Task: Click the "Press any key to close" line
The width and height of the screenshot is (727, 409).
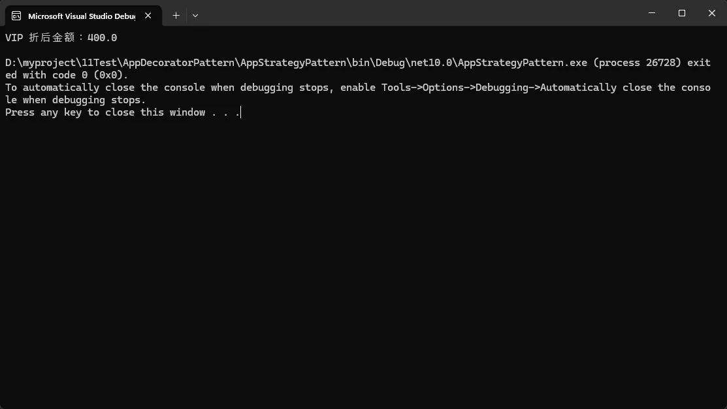Action: click(105, 112)
